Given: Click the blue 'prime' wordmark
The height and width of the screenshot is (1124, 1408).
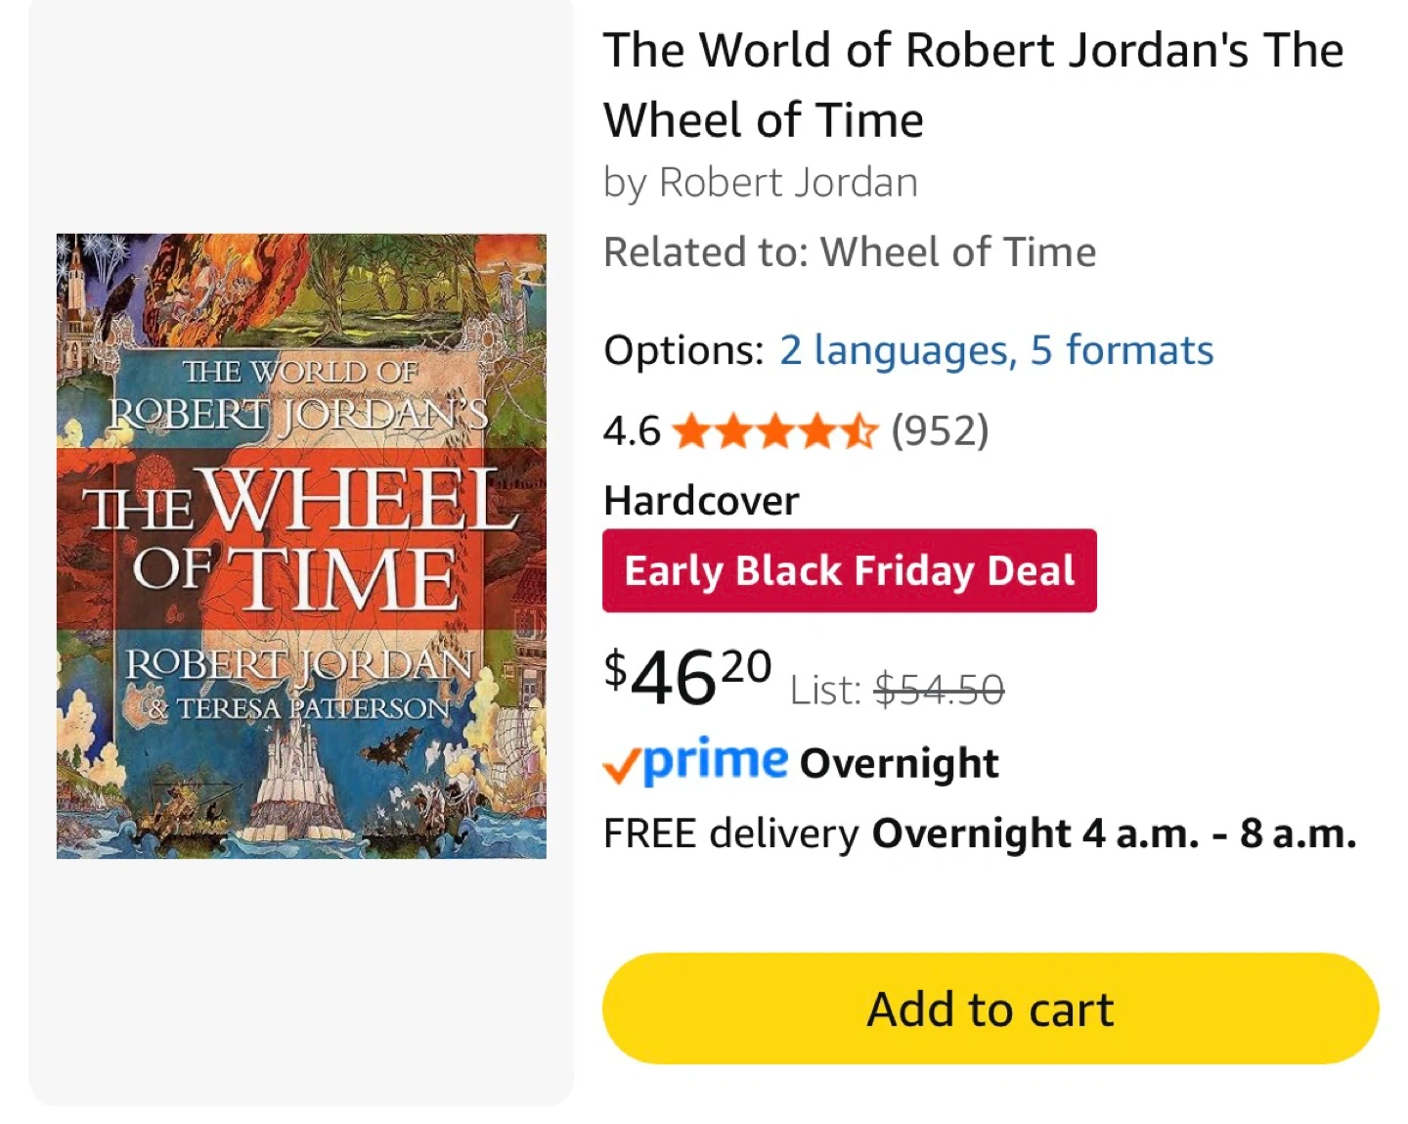Looking at the screenshot, I should [x=716, y=760].
